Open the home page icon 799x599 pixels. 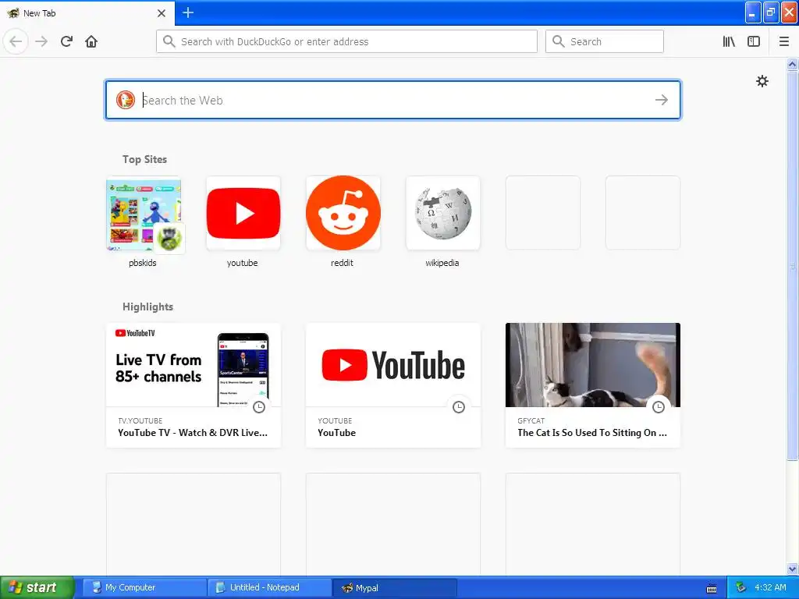click(x=91, y=41)
